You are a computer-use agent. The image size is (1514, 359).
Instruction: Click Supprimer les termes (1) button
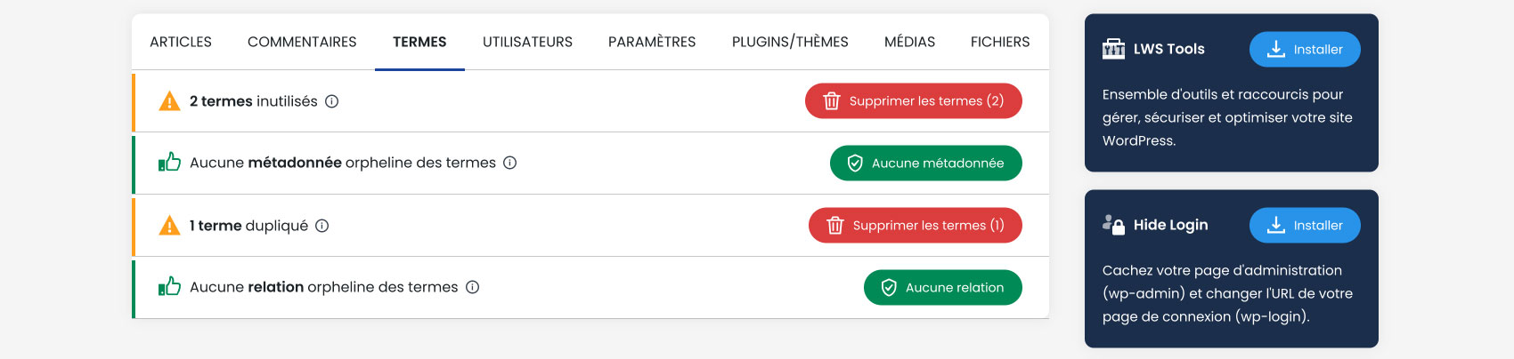[x=916, y=225]
